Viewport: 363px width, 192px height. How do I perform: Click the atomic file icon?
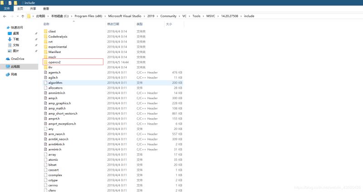pyautogui.click(x=46, y=159)
